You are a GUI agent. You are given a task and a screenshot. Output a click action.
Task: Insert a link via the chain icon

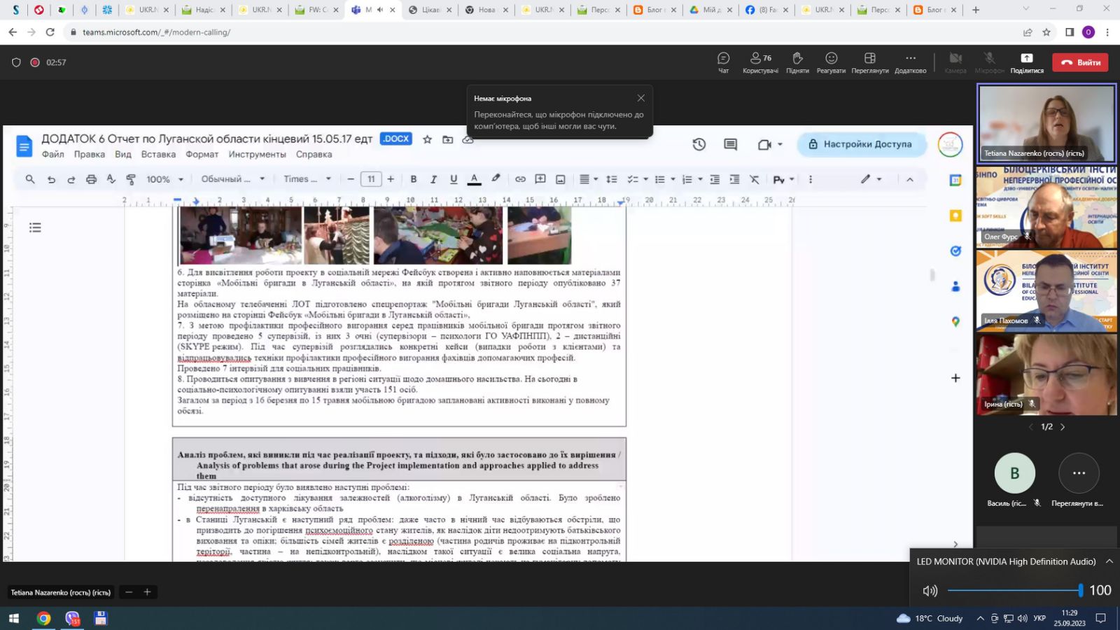click(x=520, y=179)
